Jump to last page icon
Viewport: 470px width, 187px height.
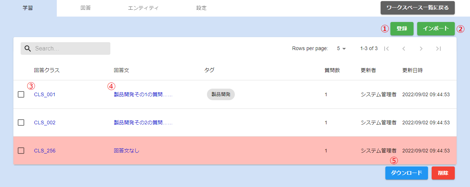click(x=439, y=49)
